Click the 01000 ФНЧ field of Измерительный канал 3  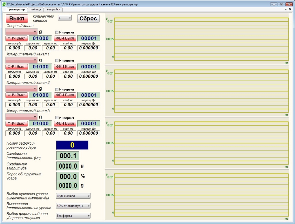click(40, 124)
